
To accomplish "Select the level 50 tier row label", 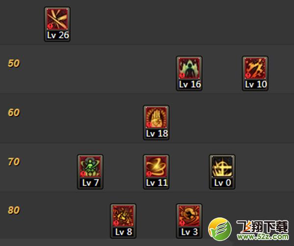I will [14, 63].
